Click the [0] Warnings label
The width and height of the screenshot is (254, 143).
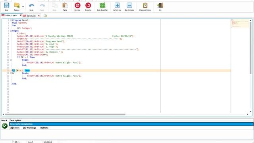click(x=29, y=128)
